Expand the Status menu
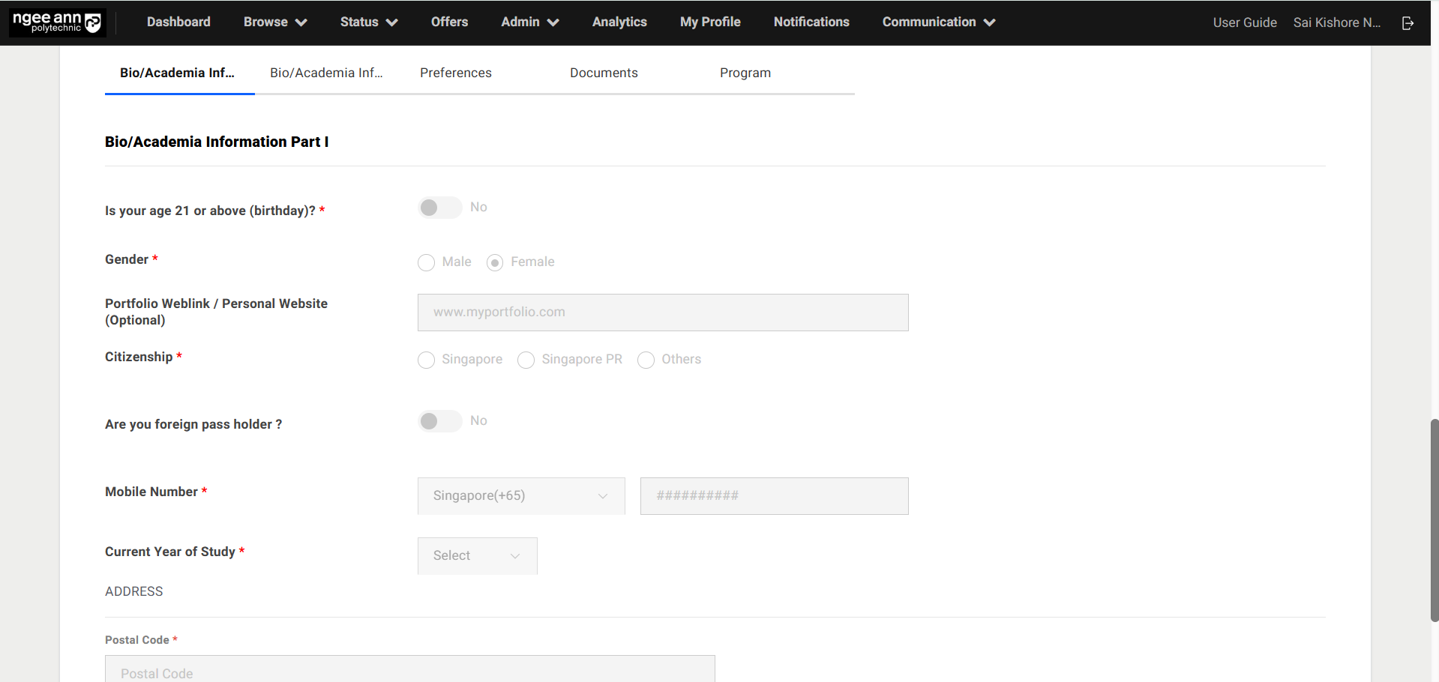 click(x=368, y=22)
